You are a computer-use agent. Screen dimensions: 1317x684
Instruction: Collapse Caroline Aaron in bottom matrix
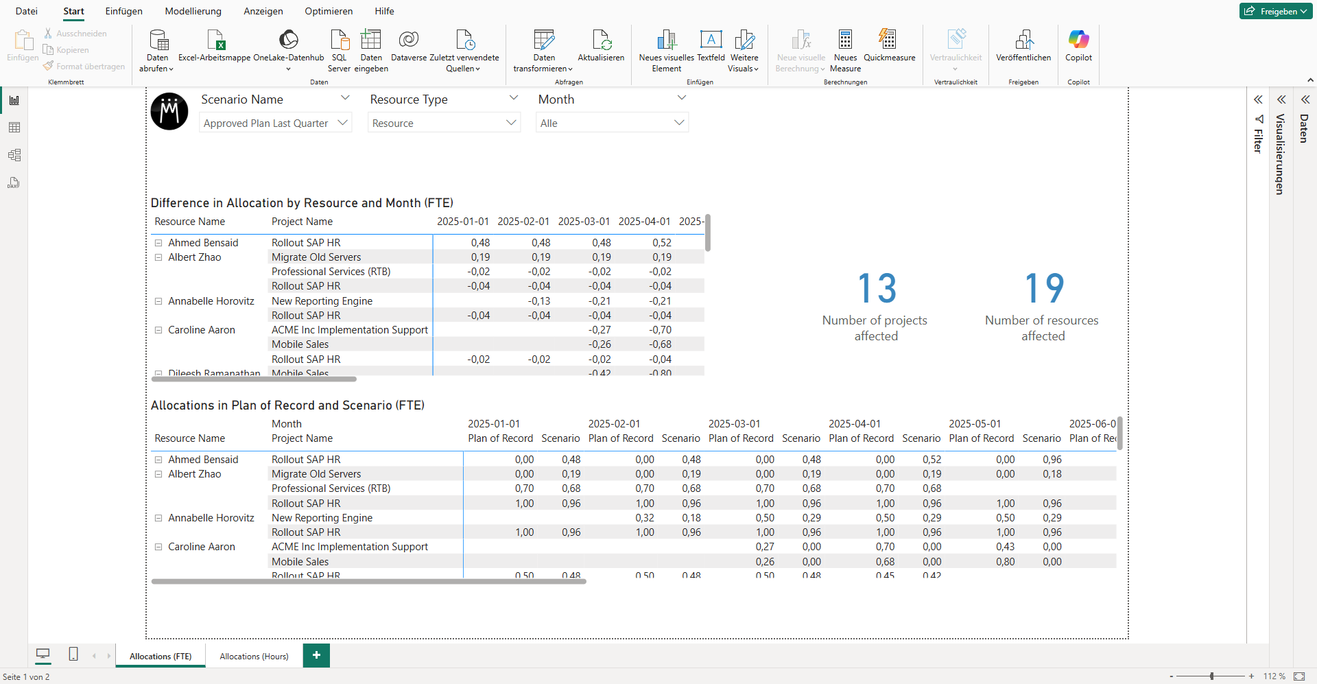[158, 547]
